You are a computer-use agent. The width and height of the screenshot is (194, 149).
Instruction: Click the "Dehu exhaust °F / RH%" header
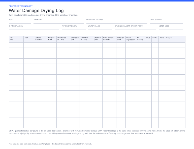pyautogui.click(x=109, y=39)
